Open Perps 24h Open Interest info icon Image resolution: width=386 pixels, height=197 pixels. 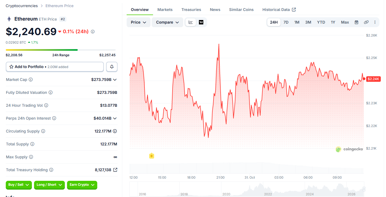coord(54,118)
